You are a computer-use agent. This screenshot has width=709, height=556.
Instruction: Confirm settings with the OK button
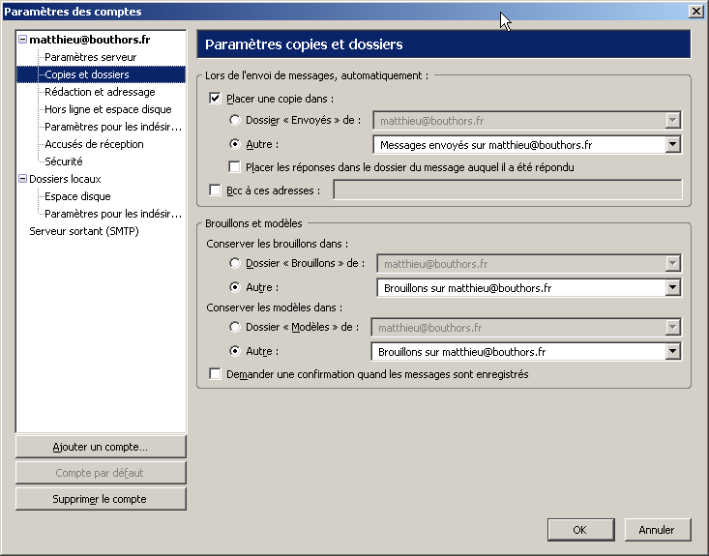(x=580, y=530)
